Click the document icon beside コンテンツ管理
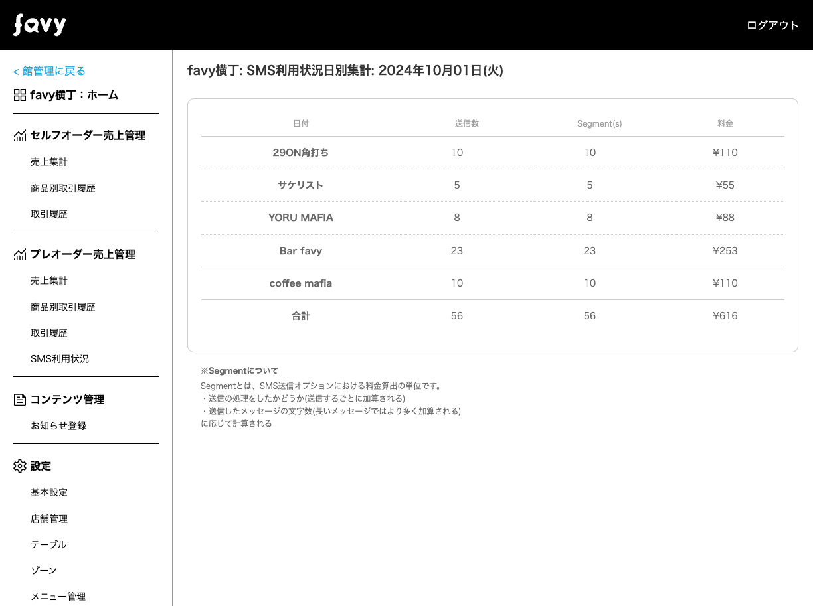Screen dimensions: 813x606 [20, 400]
